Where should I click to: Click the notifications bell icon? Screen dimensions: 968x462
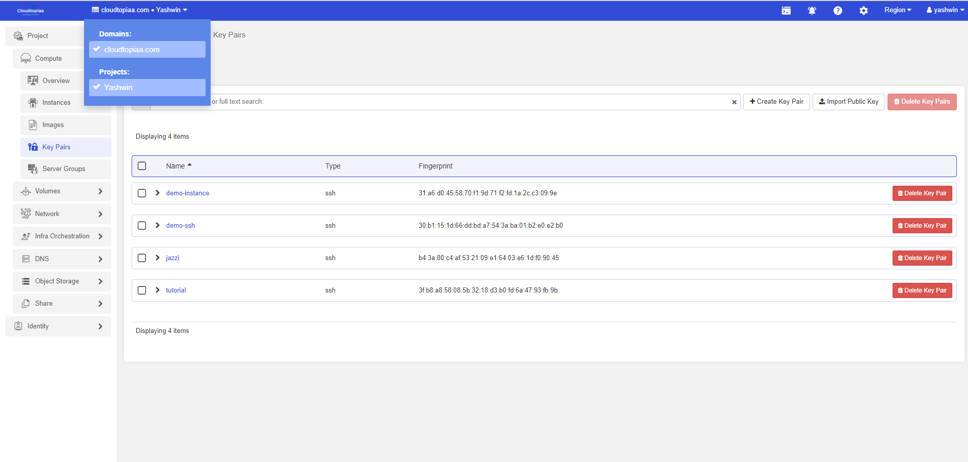(x=812, y=11)
